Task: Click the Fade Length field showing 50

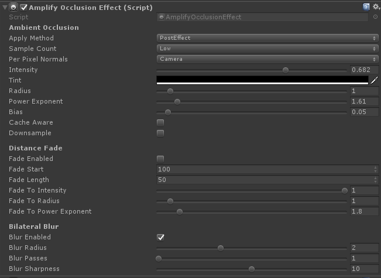Action: (267, 180)
